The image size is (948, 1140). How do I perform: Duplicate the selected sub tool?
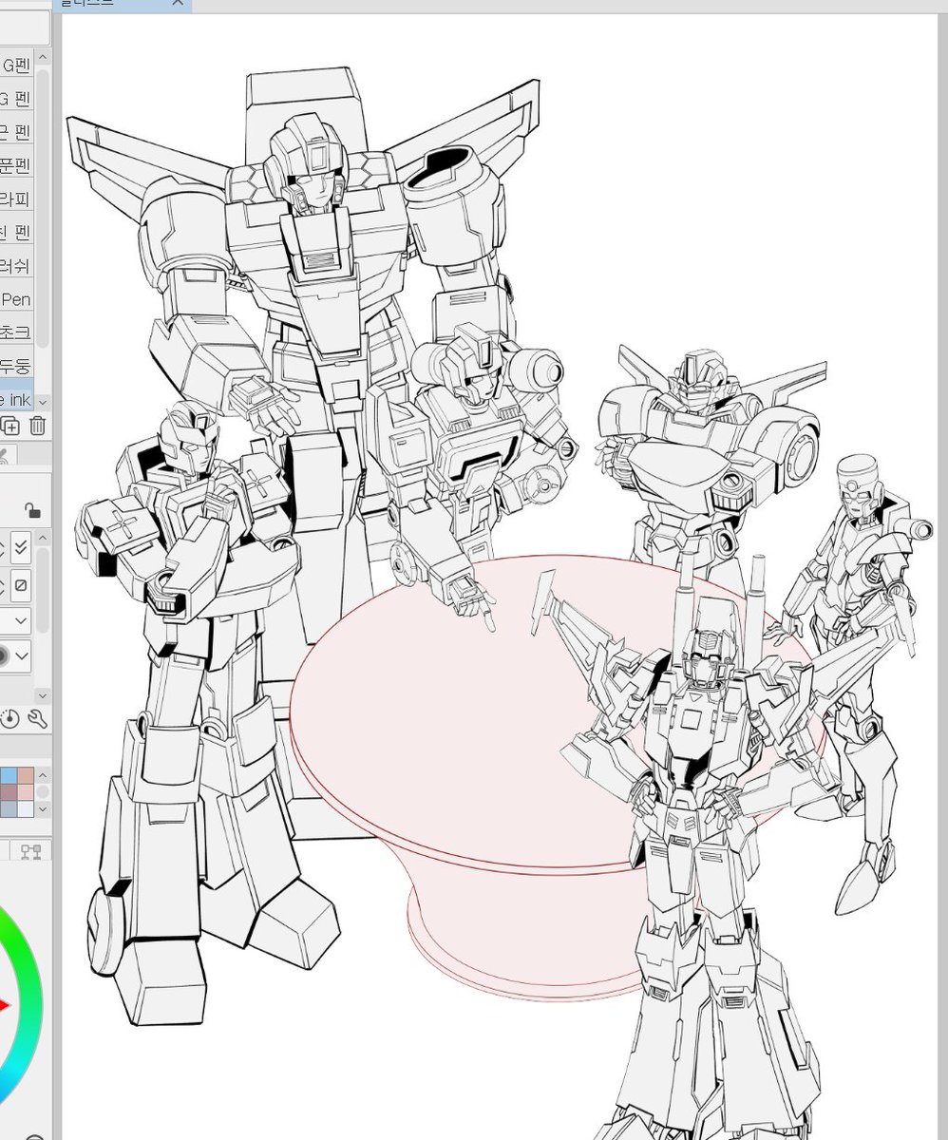(9, 426)
